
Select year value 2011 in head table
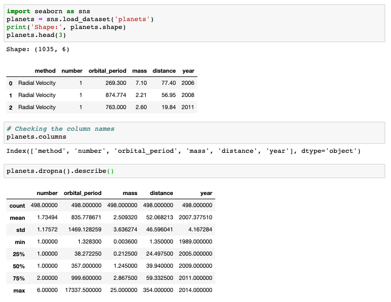coord(188,108)
